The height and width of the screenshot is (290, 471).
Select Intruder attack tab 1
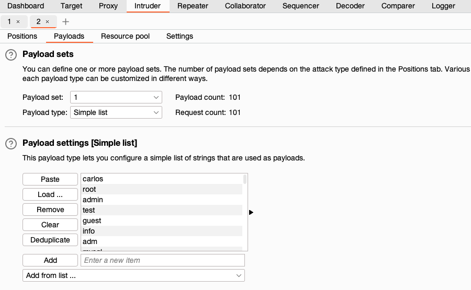tap(9, 21)
